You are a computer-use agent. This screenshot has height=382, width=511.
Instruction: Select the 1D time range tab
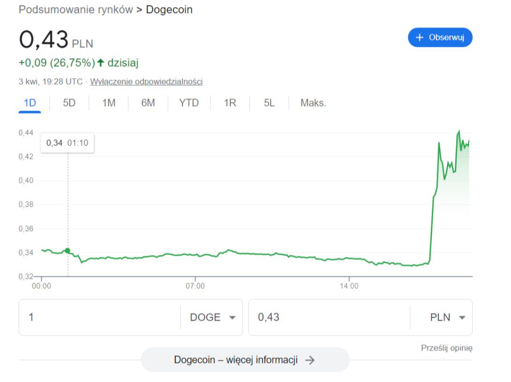pyautogui.click(x=30, y=103)
